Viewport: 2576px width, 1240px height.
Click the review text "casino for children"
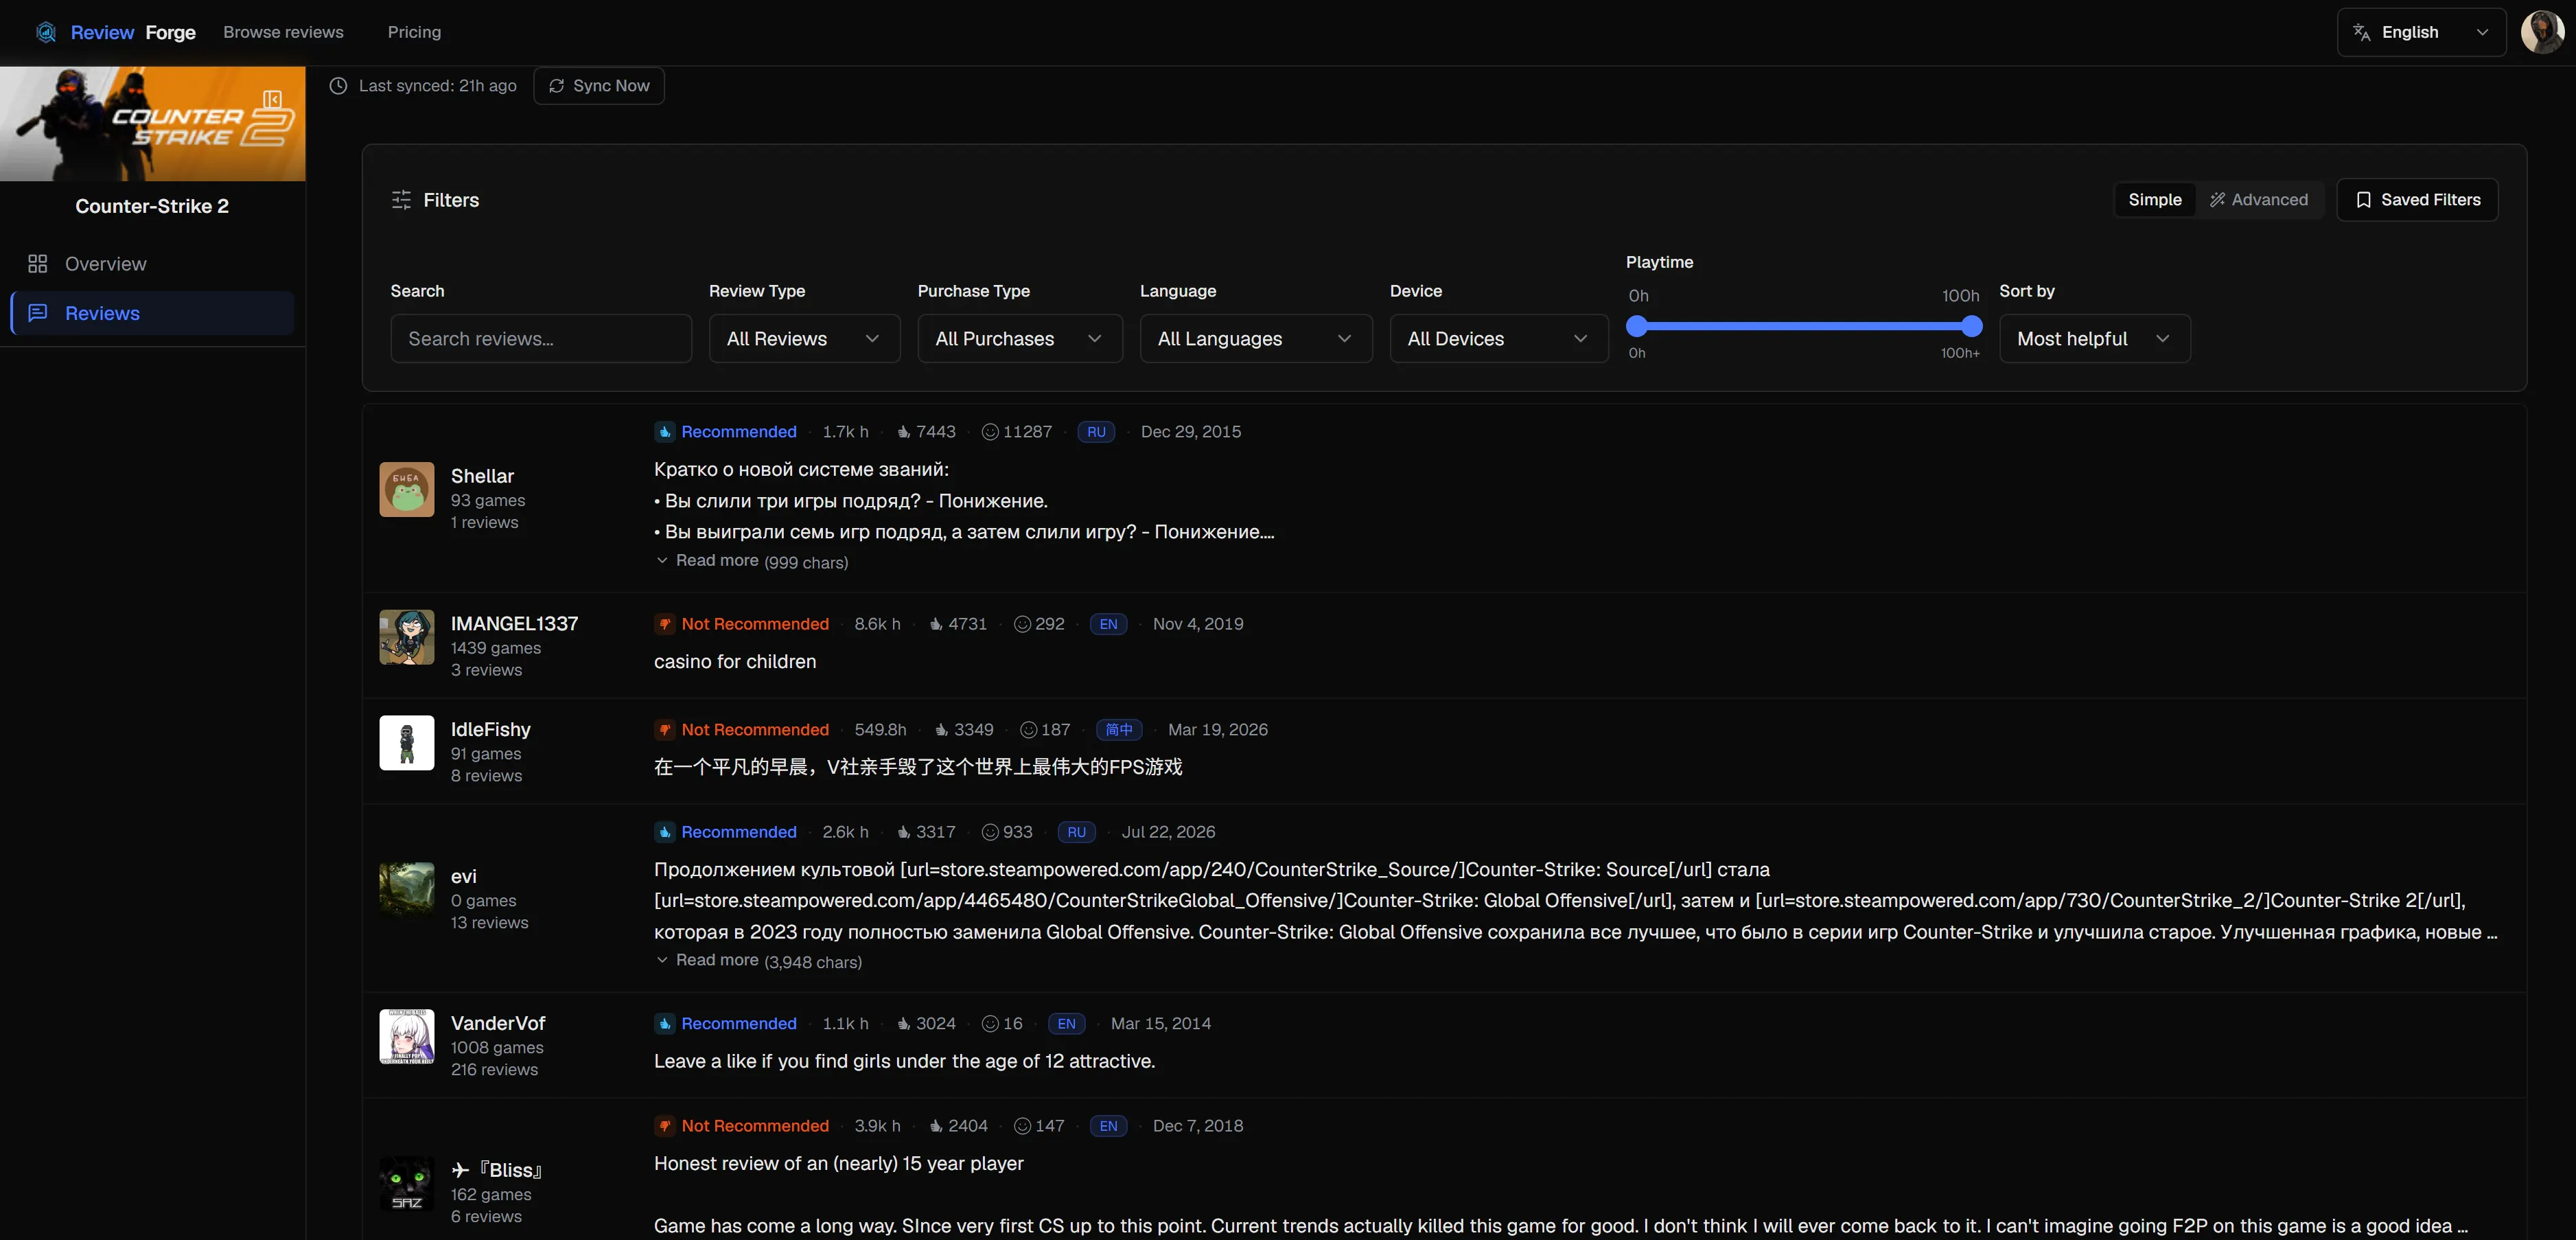(x=735, y=662)
